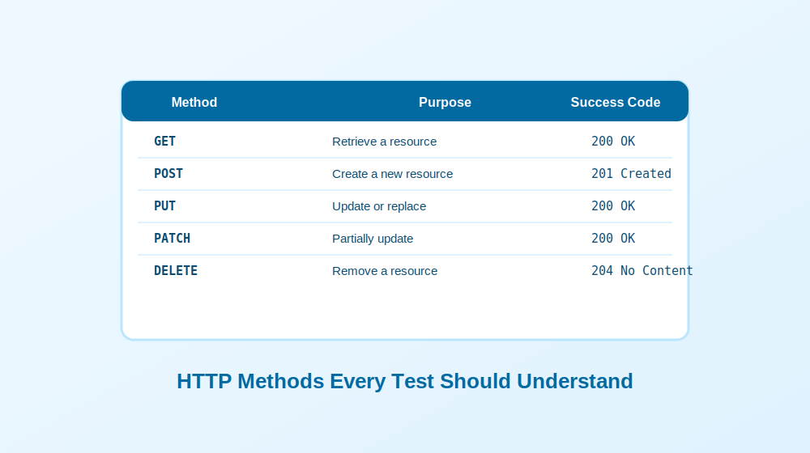Screen dimensions: 810x453
Task: Click 'Retrieve a resource' purpose text
Action: pos(384,142)
